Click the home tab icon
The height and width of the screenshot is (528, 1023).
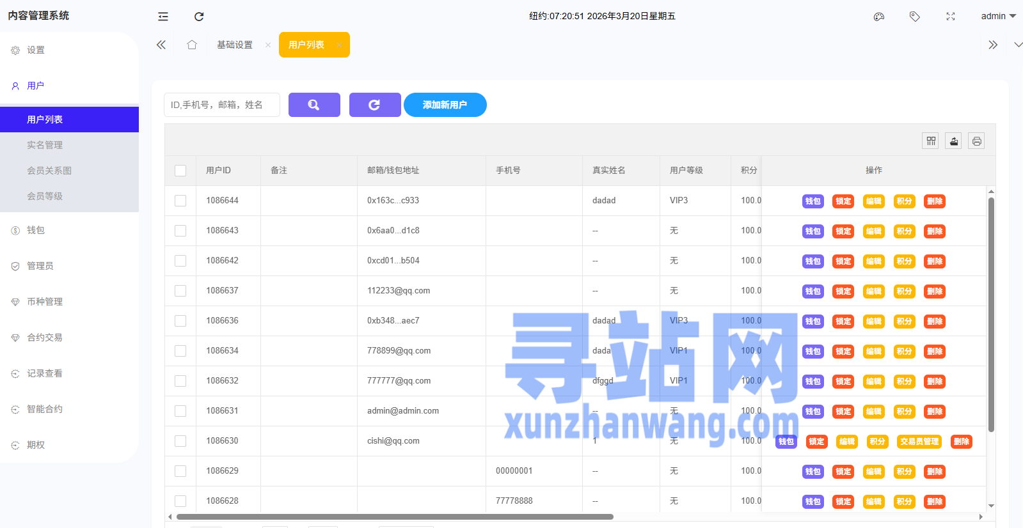coord(192,45)
